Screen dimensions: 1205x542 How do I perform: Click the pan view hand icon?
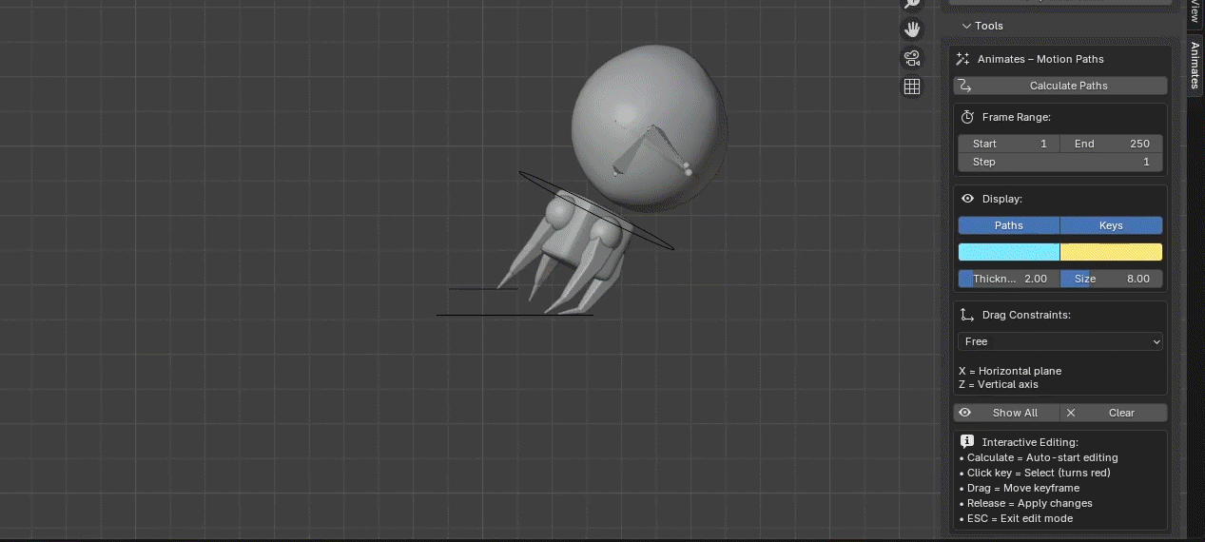point(912,29)
